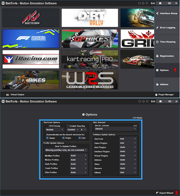The height and width of the screenshot is (196, 180).
Task: Select the GP Bikes game banner
Action: click(90, 39)
